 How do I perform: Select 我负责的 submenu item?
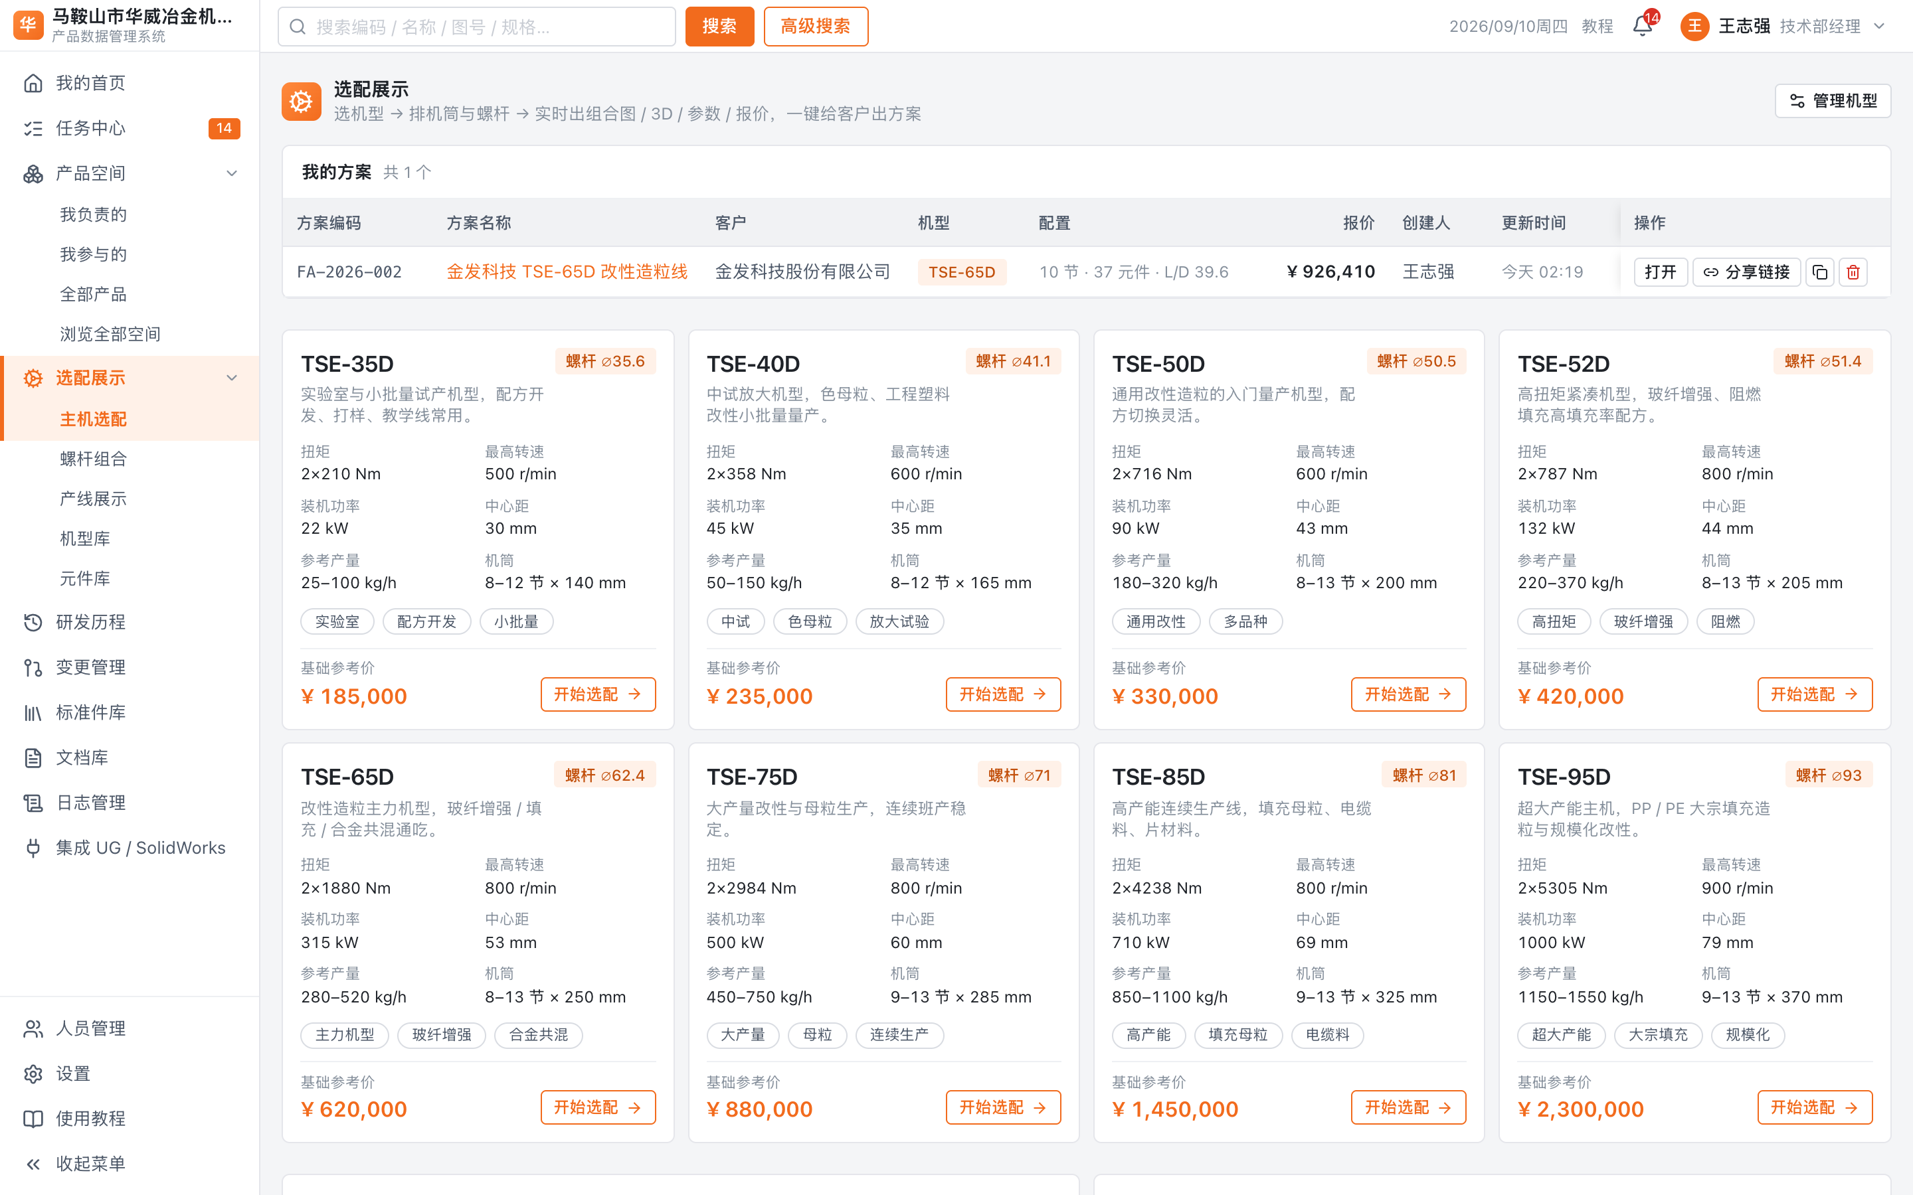(x=93, y=214)
